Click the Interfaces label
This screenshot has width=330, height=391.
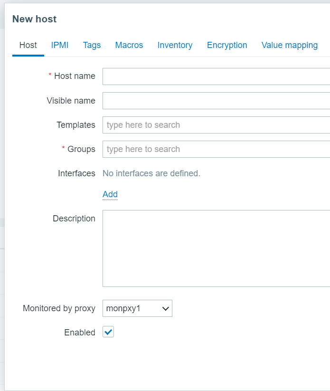76,173
